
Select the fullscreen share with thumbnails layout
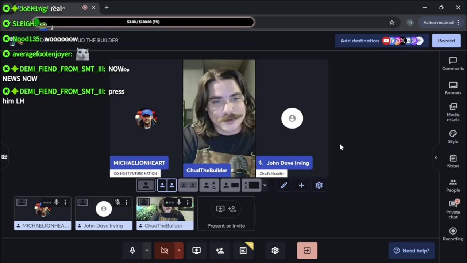point(252,185)
